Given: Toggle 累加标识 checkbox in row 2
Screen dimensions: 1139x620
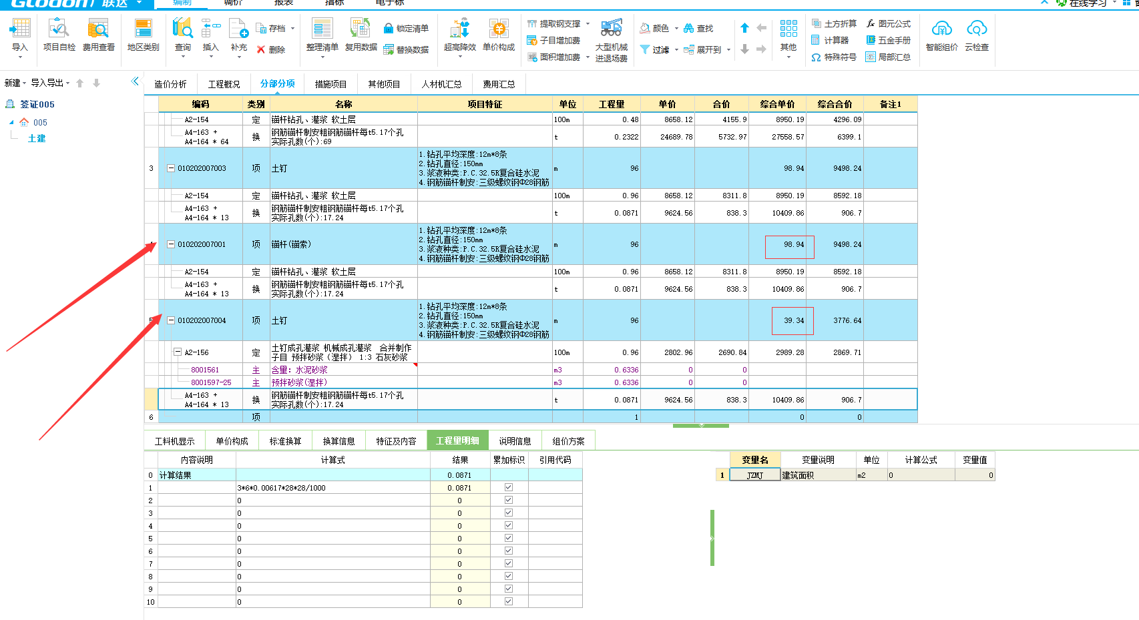Looking at the screenshot, I should [509, 500].
